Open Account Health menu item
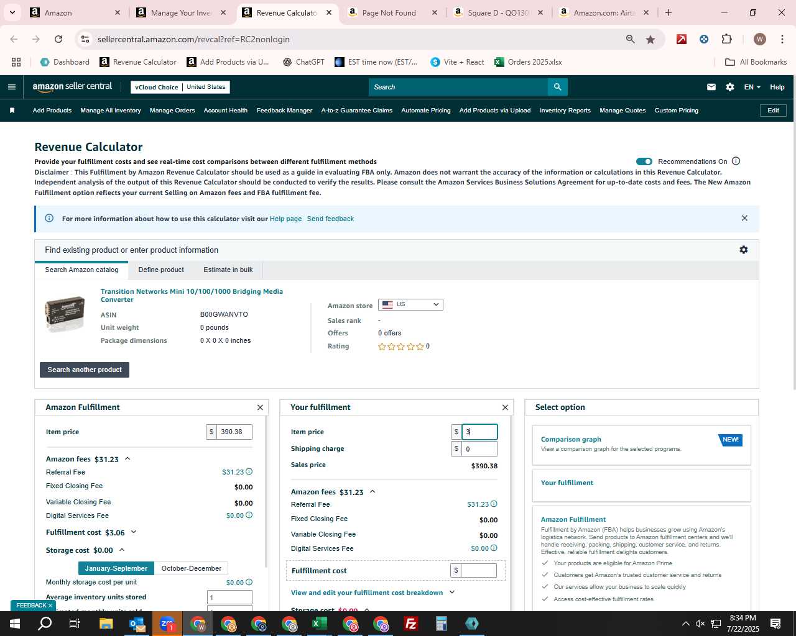This screenshot has height=636, width=796. click(226, 111)
